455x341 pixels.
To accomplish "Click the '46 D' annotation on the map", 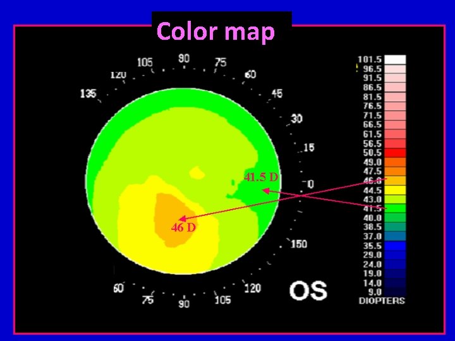I will [x=183, y=227].
